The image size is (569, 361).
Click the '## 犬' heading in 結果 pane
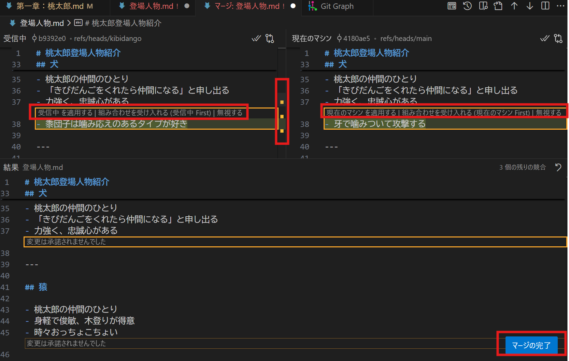[36, 193]
